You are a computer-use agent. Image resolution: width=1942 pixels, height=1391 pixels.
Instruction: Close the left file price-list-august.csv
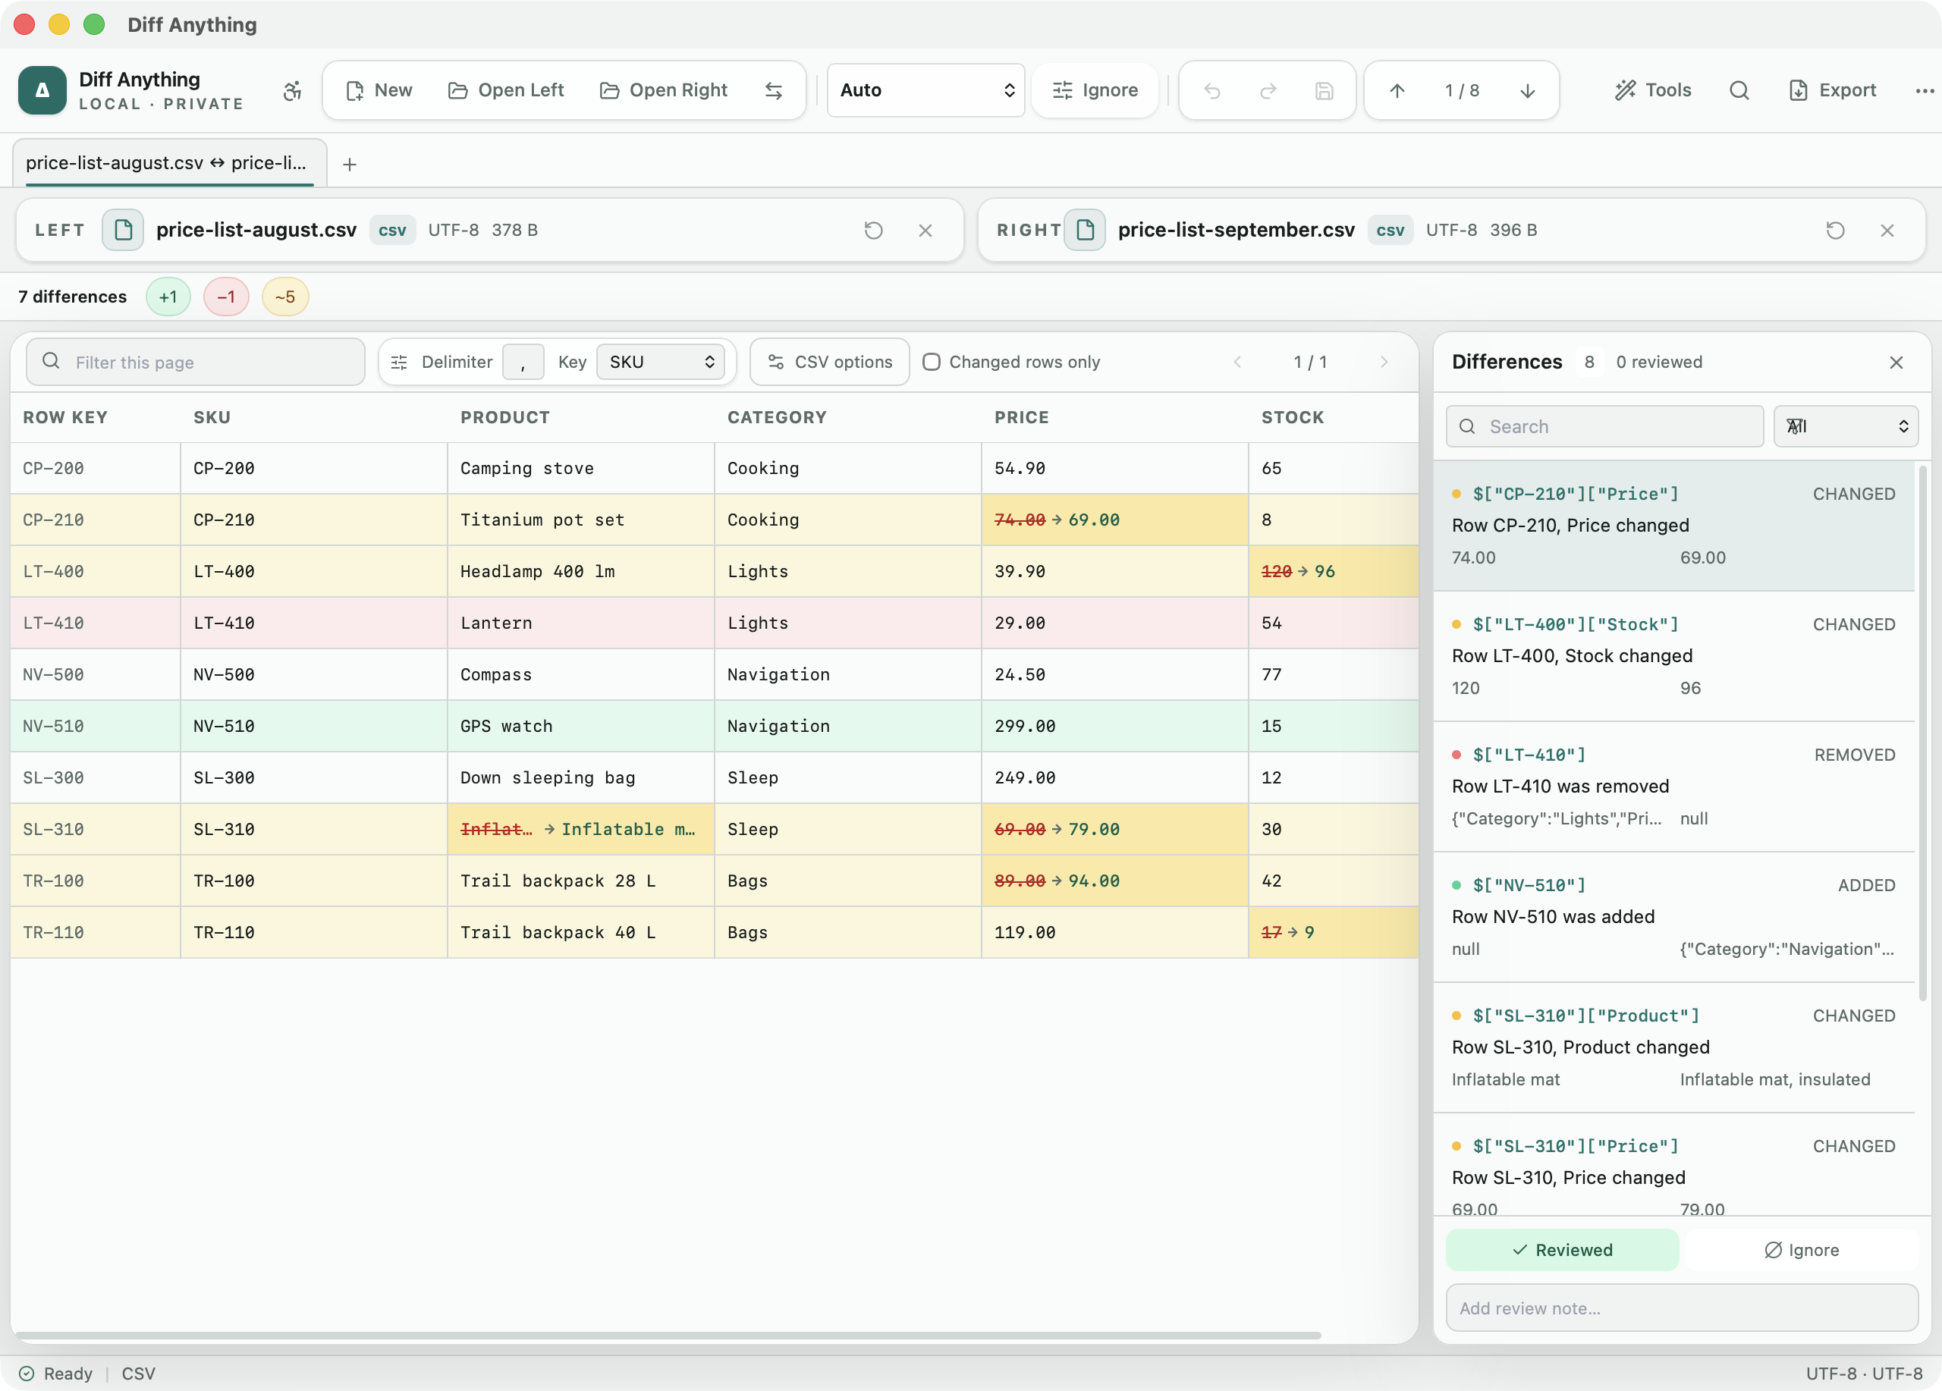tap(925, 231)
